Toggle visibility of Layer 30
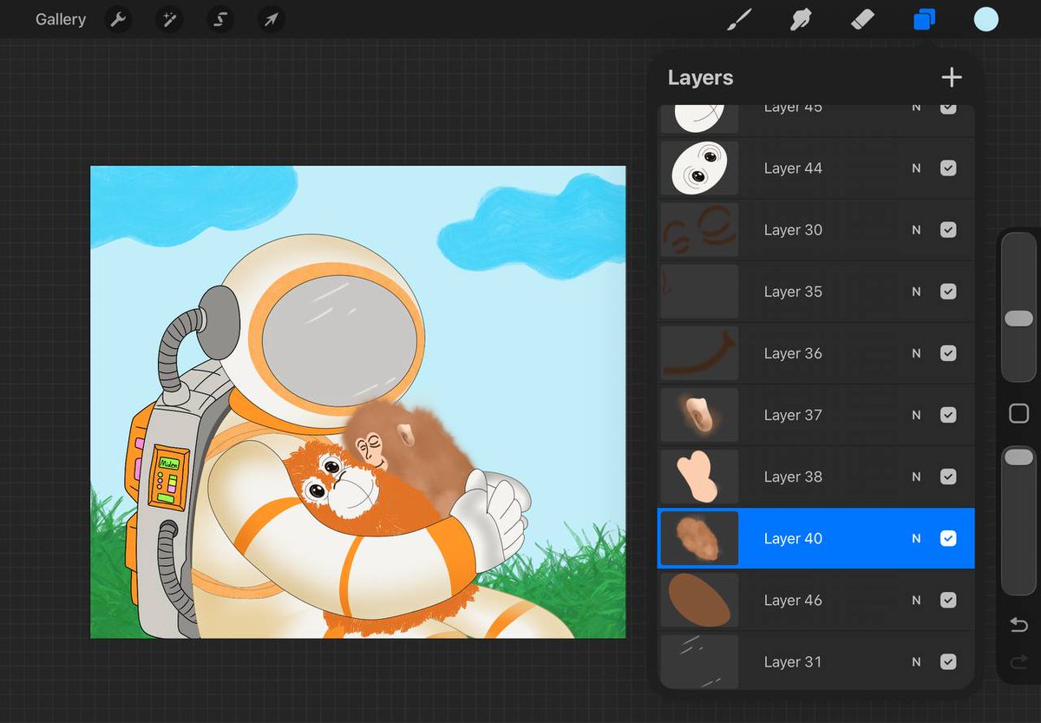 pos(948,230)
